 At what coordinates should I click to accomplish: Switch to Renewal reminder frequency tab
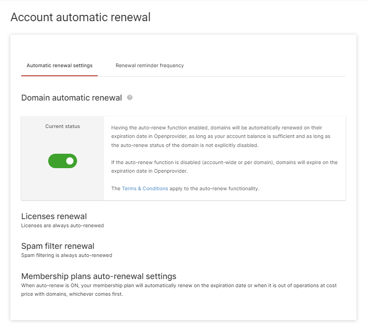[x=150, y=65]
